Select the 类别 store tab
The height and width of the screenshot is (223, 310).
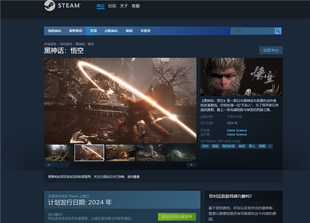(x=94, y=31)
